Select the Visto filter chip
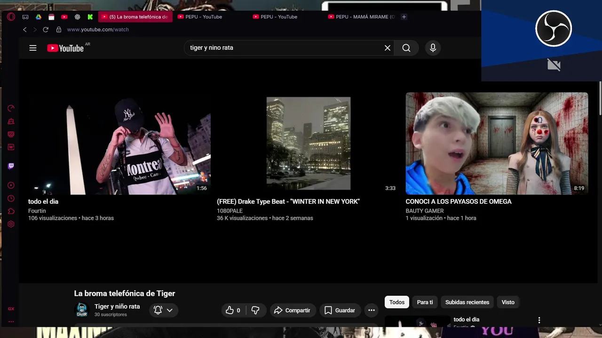The height and width of the screenshot is (338, 602). (508, 302)
